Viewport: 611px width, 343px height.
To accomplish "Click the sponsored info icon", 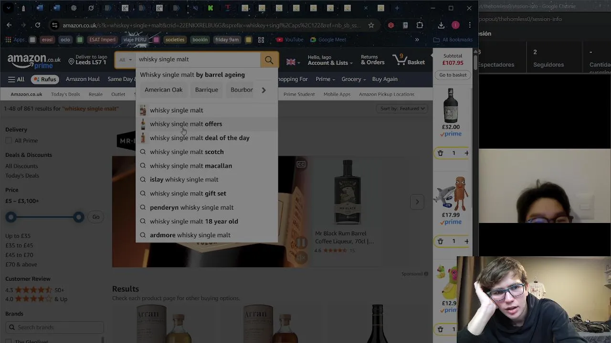I will tap(426, 274).
